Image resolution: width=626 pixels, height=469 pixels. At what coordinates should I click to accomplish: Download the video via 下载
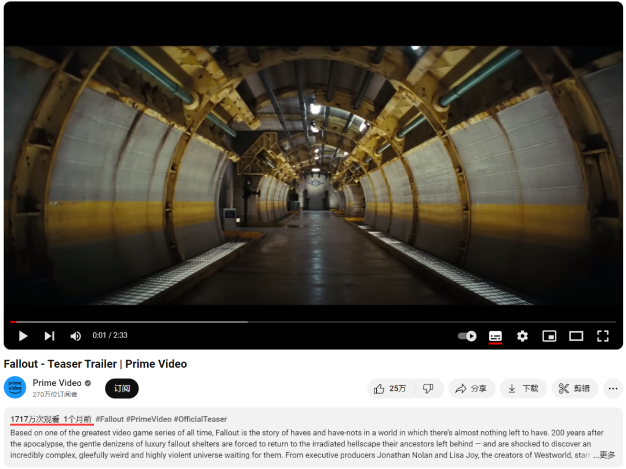(x=523, y=389)
